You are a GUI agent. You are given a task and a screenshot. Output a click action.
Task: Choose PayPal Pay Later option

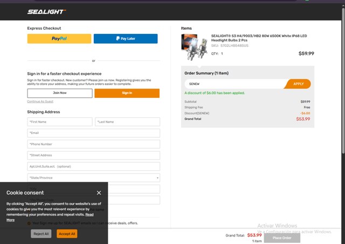coord(126,39)
